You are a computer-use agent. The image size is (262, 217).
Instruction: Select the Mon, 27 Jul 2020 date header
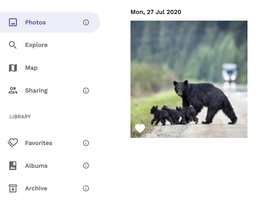pos(156,12)
